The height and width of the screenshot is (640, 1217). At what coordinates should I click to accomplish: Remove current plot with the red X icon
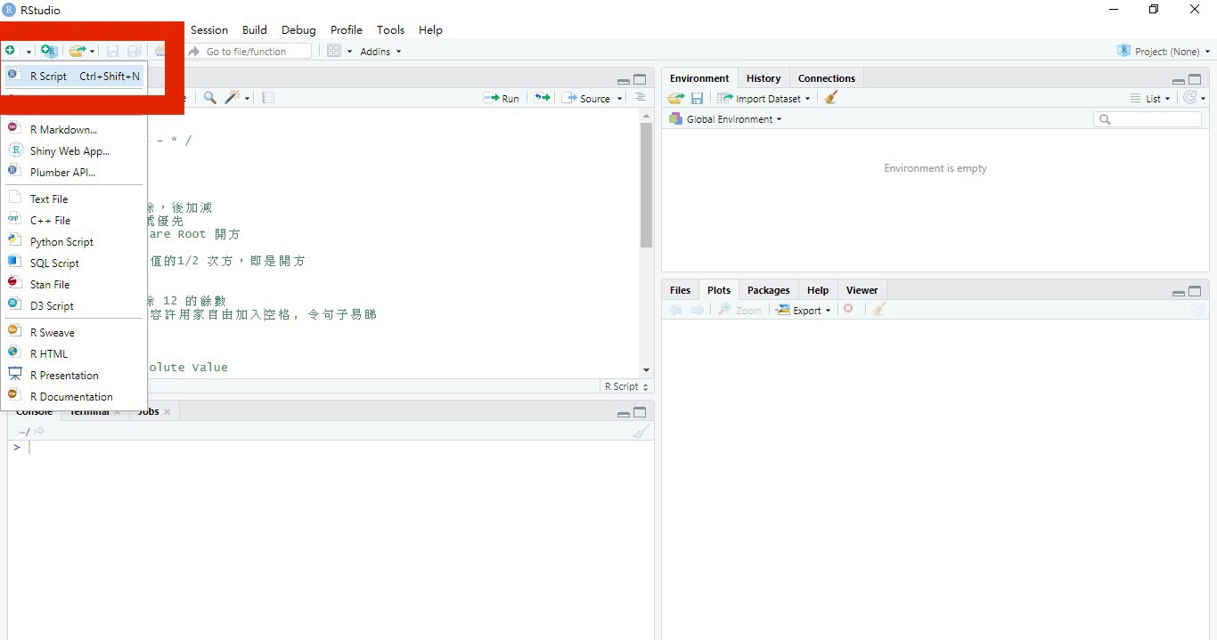pos(848,309)
